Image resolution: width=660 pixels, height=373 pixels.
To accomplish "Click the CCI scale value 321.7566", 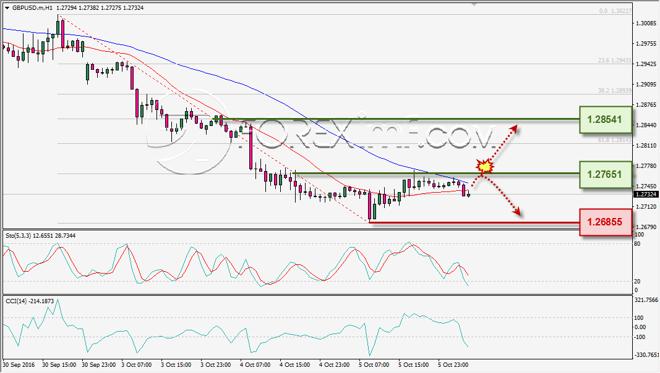I will coord(646,300).
